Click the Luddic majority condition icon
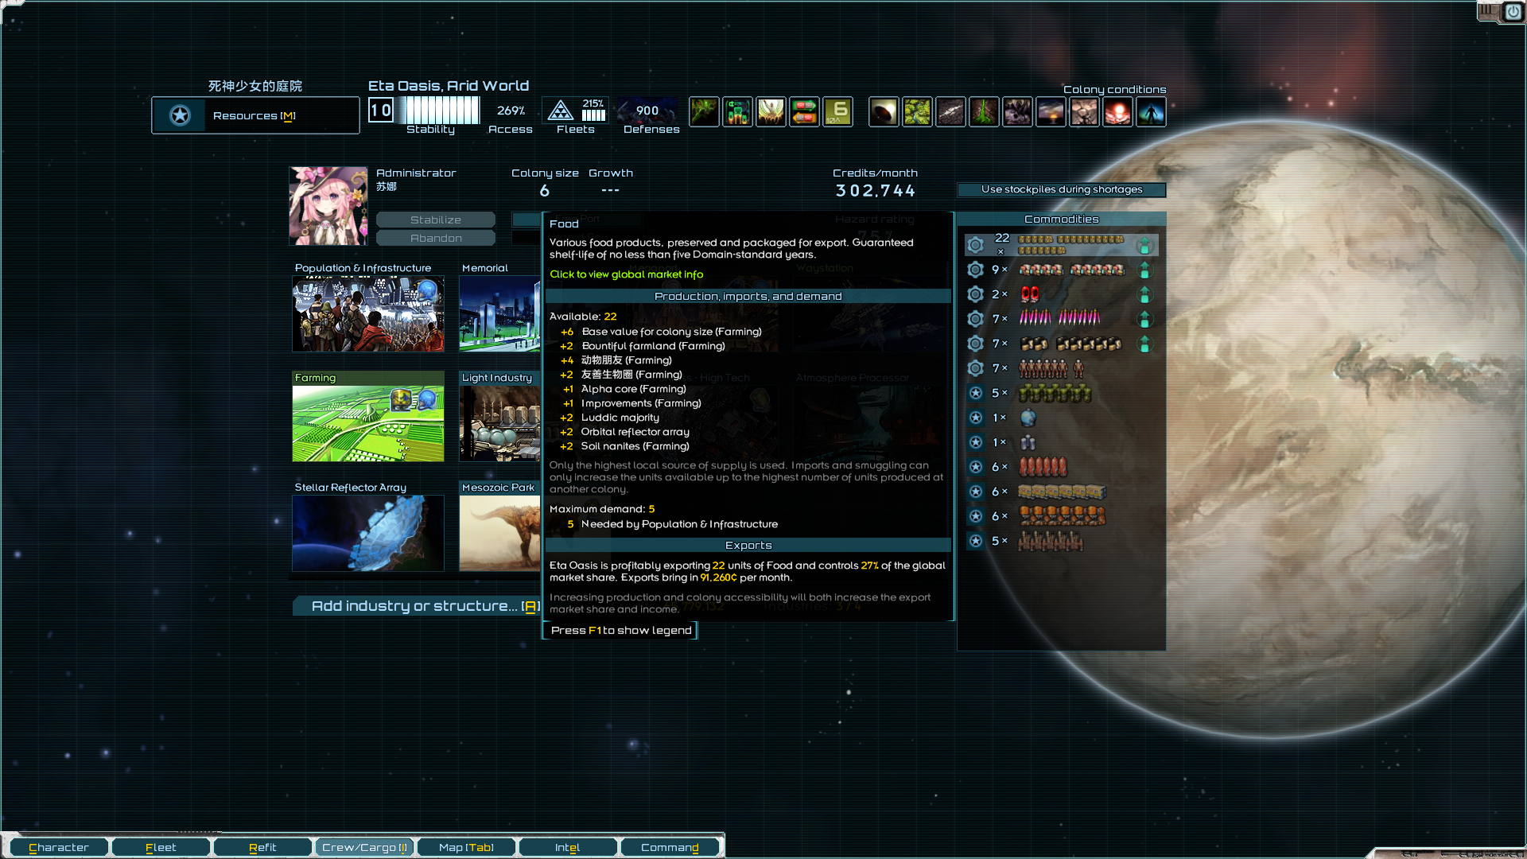 coord(771,111)
